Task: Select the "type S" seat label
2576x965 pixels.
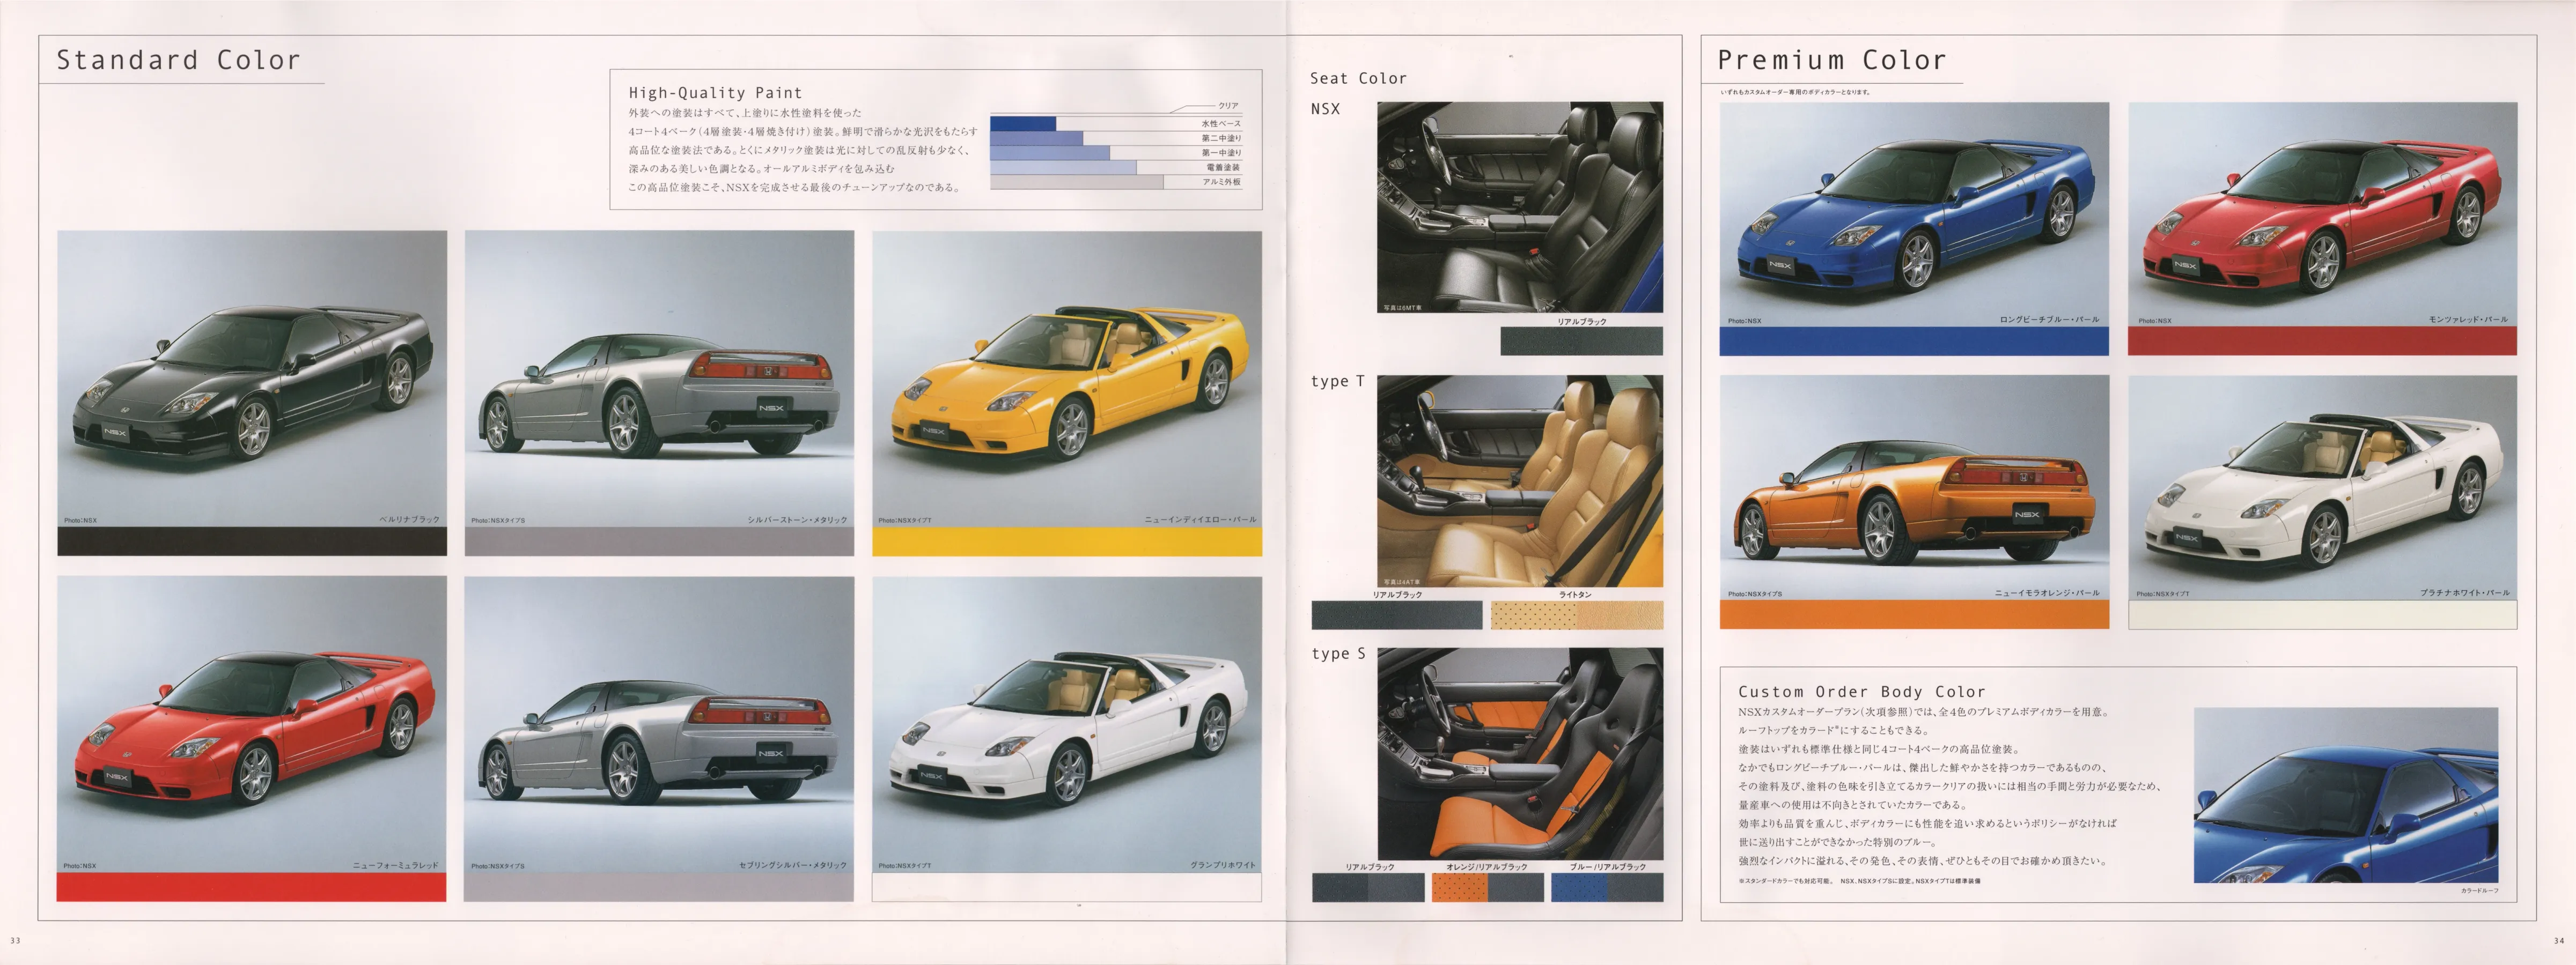Action: pyautogui.click(x=1338, y=654)
